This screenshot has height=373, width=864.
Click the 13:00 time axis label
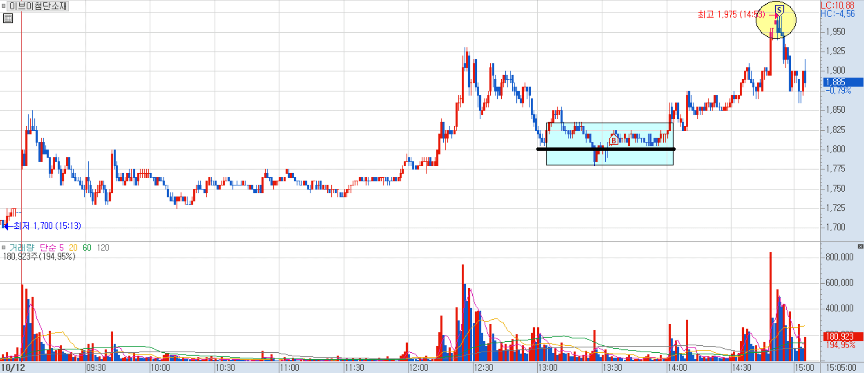pyautogui.click(x=548, y=367)
